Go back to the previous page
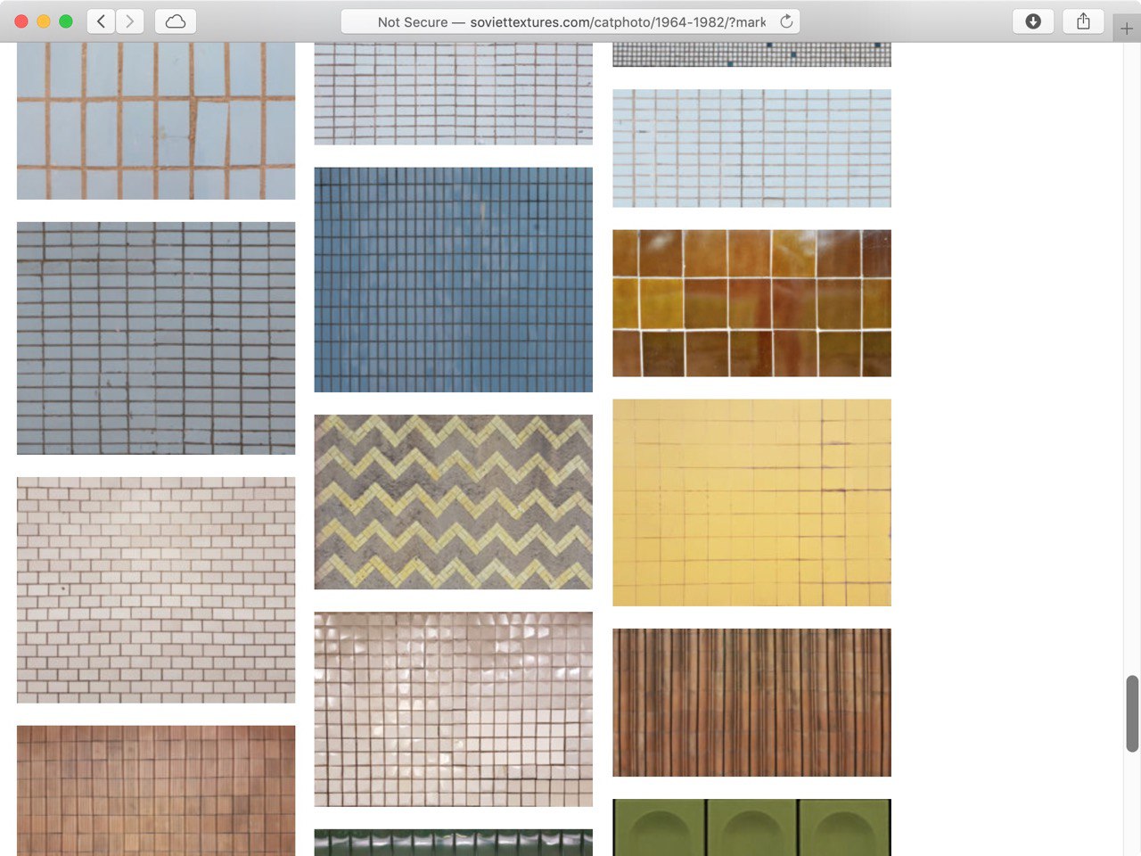Viewport: 1141px width, 856px height. tap(102, 21)
